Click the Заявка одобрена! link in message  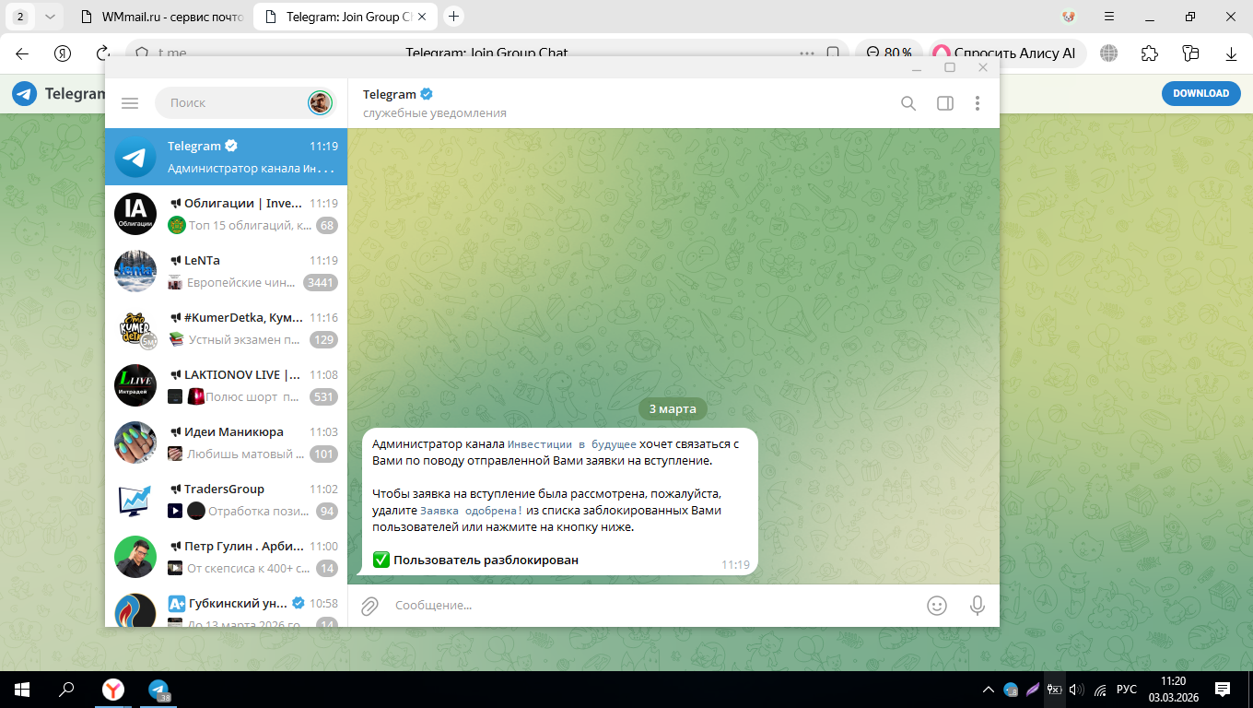472,511
